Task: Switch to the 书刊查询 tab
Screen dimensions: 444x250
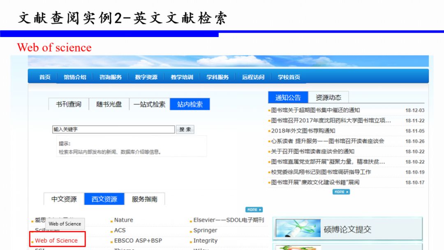Action: click(x=69, y=104)
